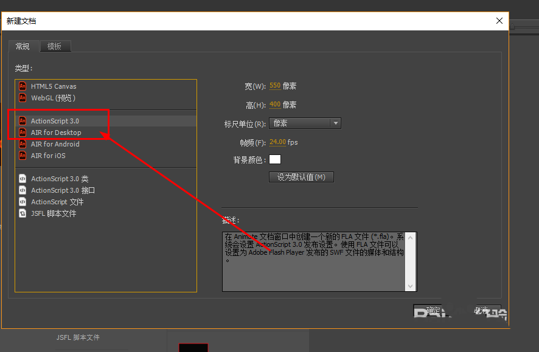Choose the AIR for iOS icon

tap(23, 156)
